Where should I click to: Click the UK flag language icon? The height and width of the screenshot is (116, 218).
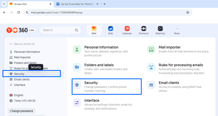tap(11, 95)
